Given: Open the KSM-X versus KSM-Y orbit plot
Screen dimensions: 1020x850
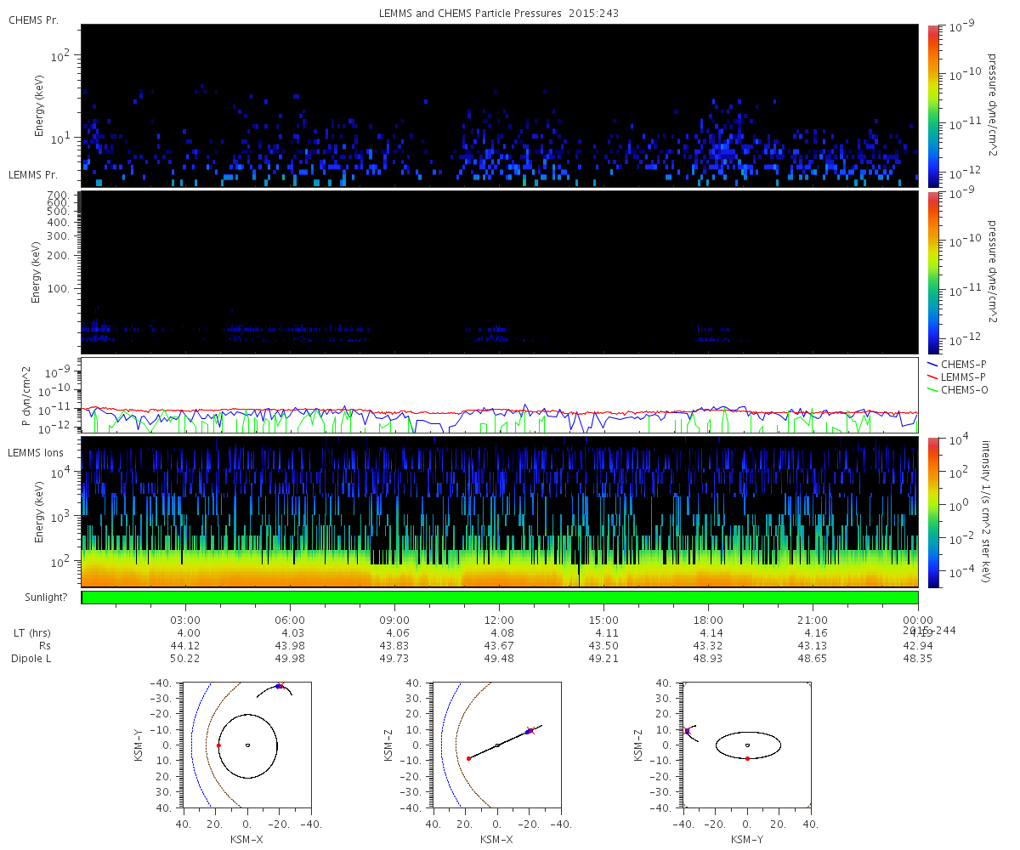Looking at the screenshot, I should pos(247,744).
